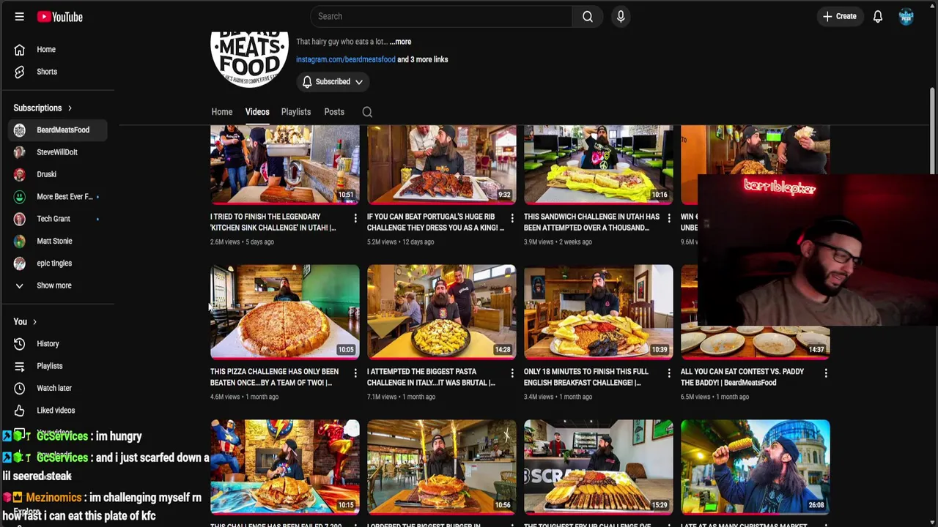Go to YouTube home via logo

coord(59,16)
